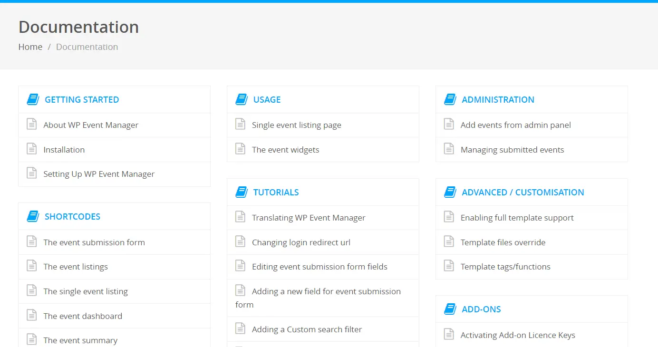Image resolution: width=658 pixels, height=347 pixels.
Task: Click document icon next to The event listings
Action: point(31,266)
